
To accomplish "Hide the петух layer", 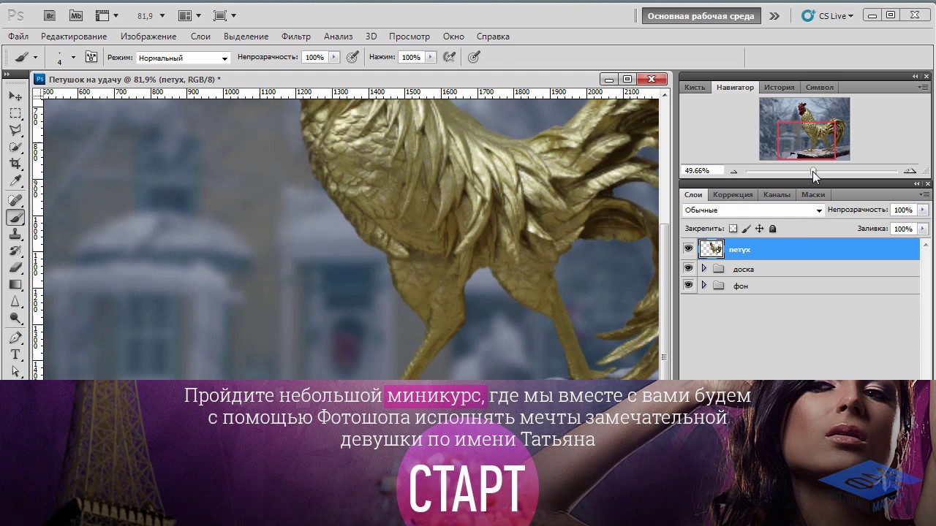I will click(x=688, y=249).
